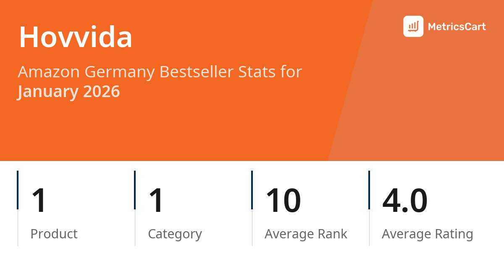Click the Product count number 1
Viewport: 504px width, 264px height.
point(39,201)
